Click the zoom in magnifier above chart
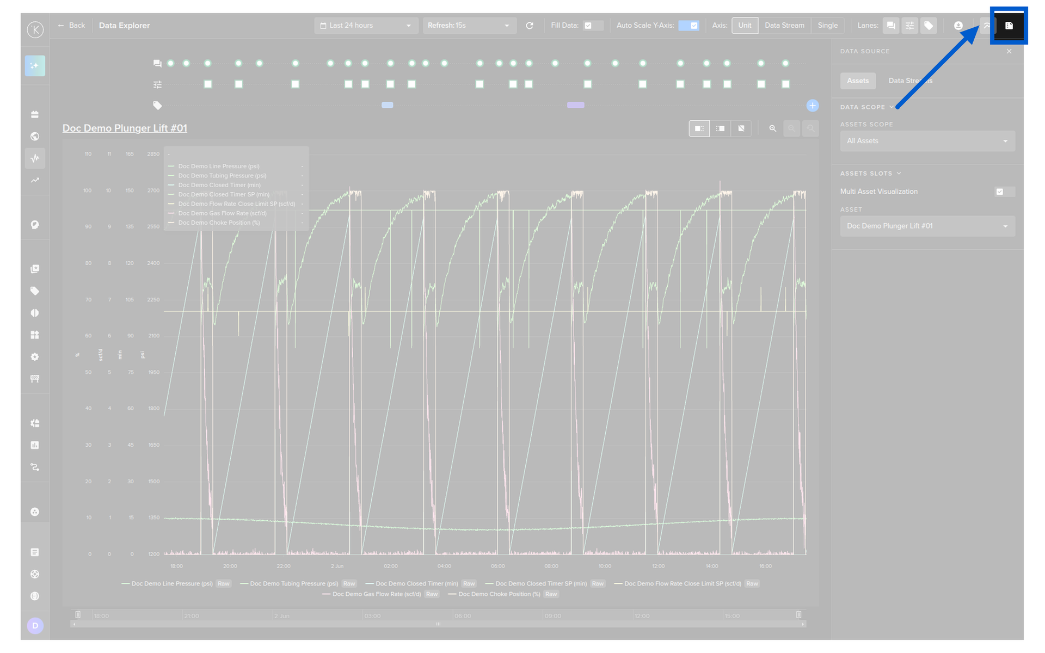This screenshot has height=653, width=1045. [x=772, y=128]
